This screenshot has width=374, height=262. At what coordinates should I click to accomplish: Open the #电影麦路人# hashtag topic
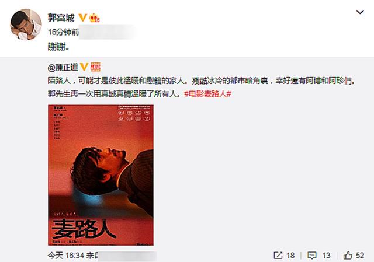[208, 94]
